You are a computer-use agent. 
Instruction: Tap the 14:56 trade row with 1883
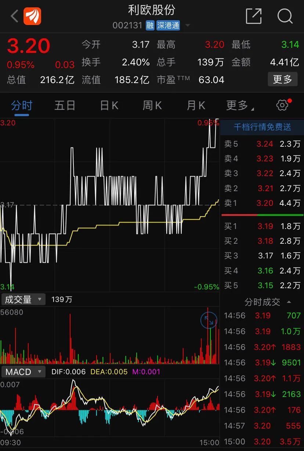click(262, 347)
